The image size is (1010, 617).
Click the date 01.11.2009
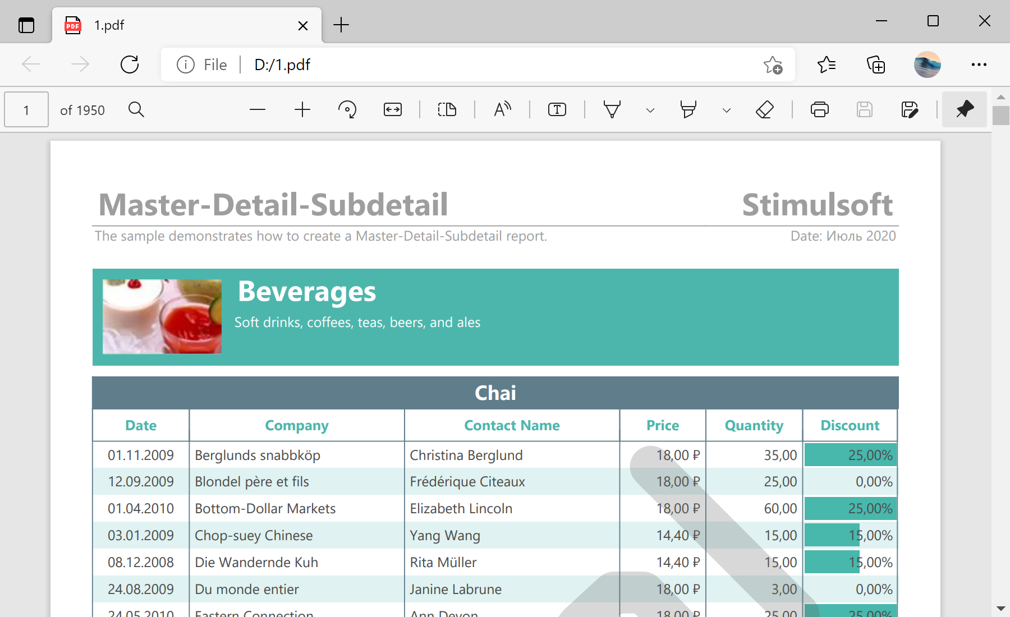point(141,455)
